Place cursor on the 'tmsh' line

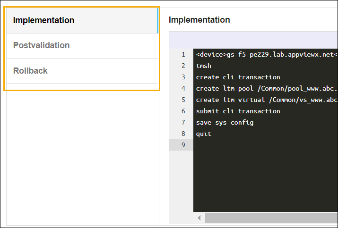(x=203, y=66)
